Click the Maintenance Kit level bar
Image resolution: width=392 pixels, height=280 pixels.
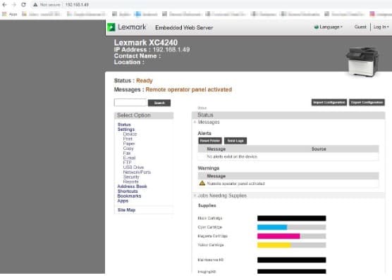291,260
